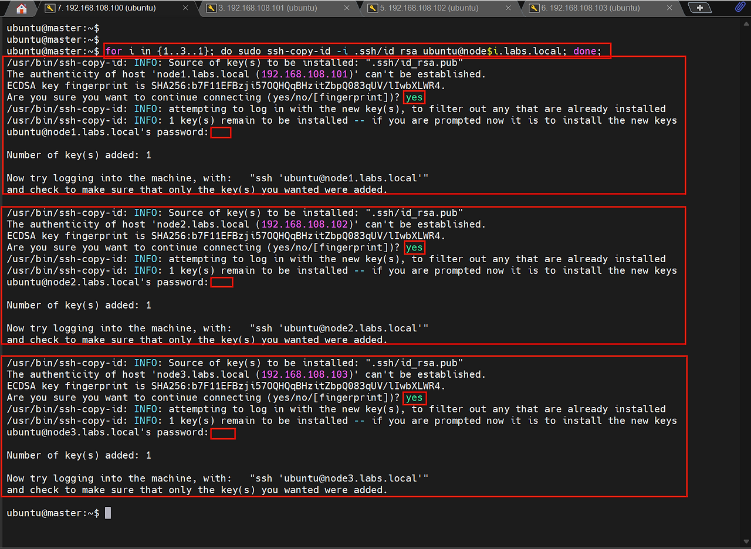Close the 192.168.108.100 session tab
Viewport: 751px width, 549px height.
point(185,8)
